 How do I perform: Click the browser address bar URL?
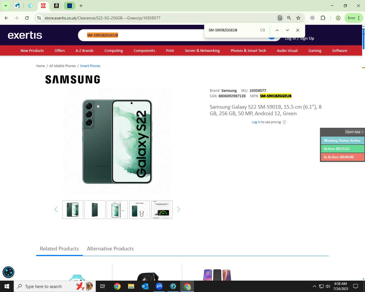[x=102, y=18]
